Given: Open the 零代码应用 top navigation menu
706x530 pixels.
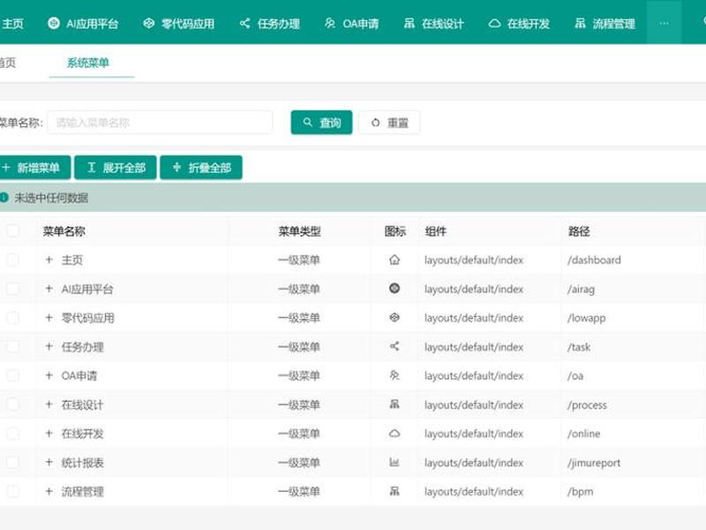Looking at the screenshot, I should 179,24.
